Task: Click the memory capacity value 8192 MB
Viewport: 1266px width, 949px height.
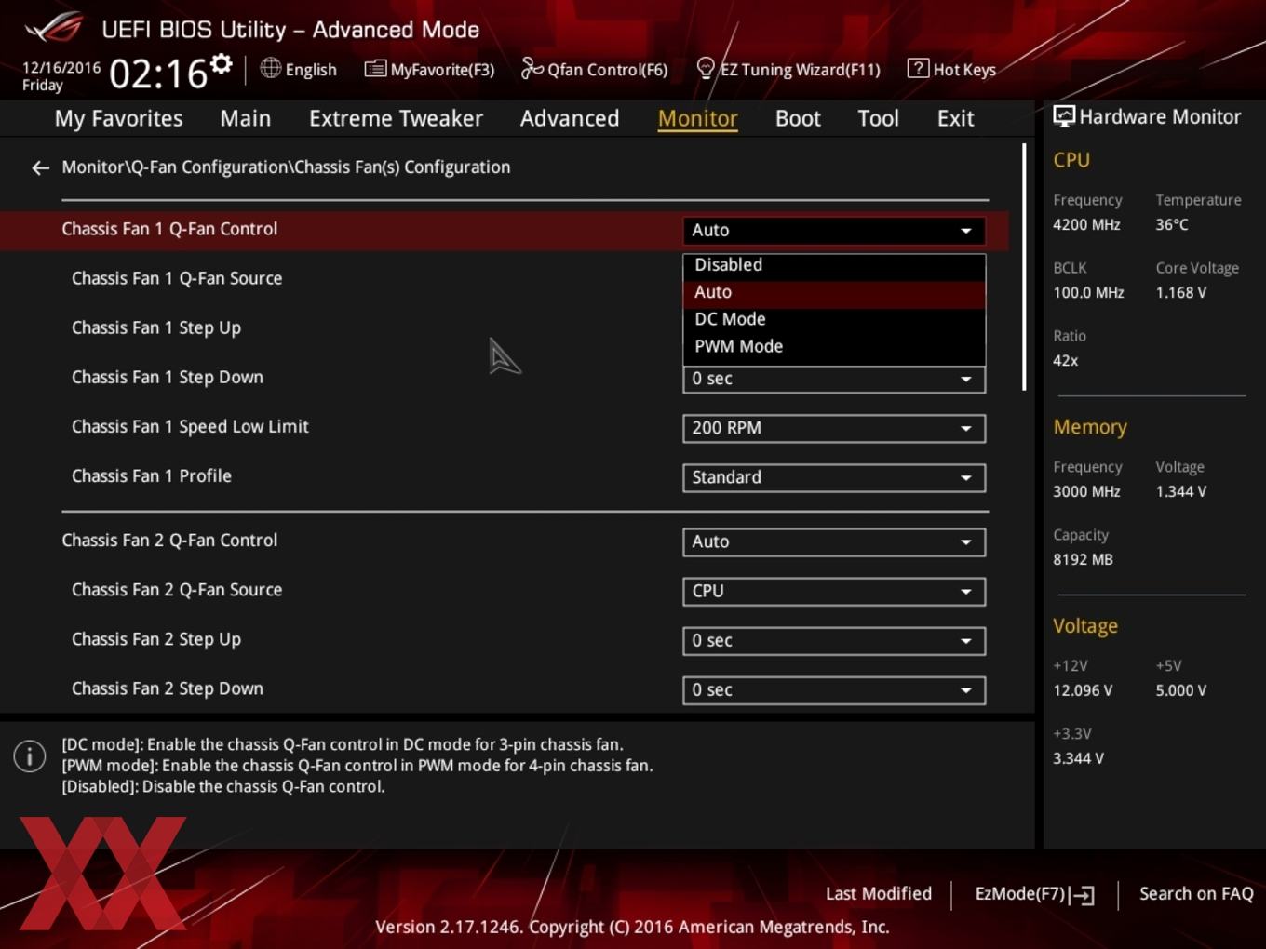Action: 1083,559
